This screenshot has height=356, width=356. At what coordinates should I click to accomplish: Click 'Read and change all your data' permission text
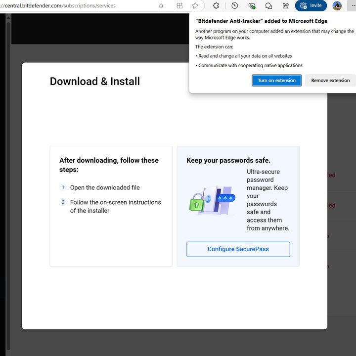pos(245,56)
